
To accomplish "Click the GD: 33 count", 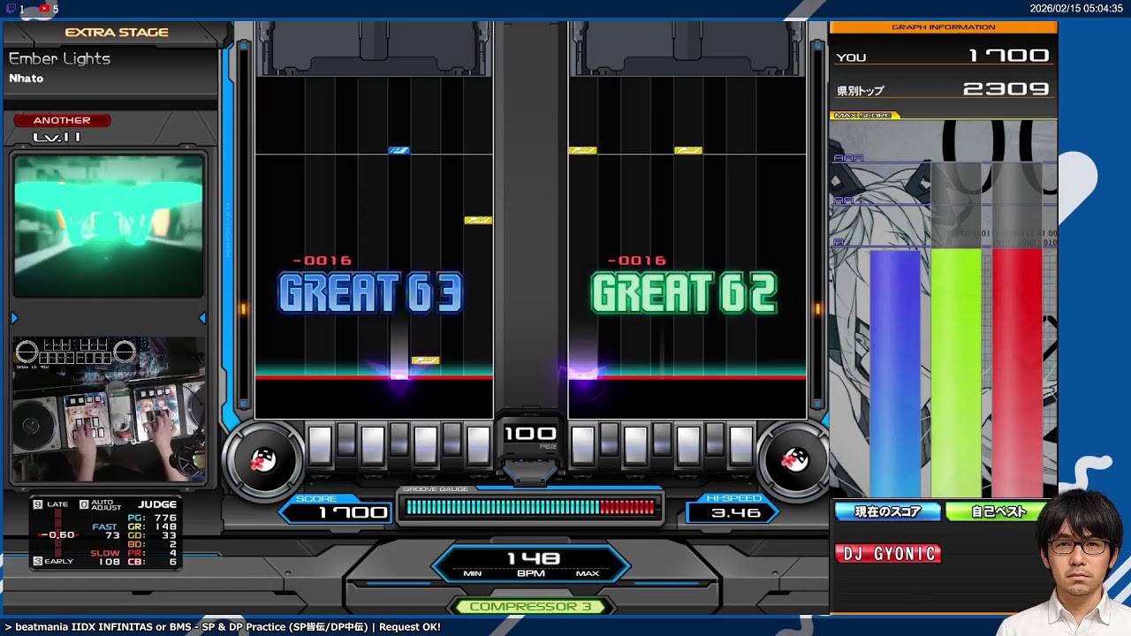I will tap(152, 535).
